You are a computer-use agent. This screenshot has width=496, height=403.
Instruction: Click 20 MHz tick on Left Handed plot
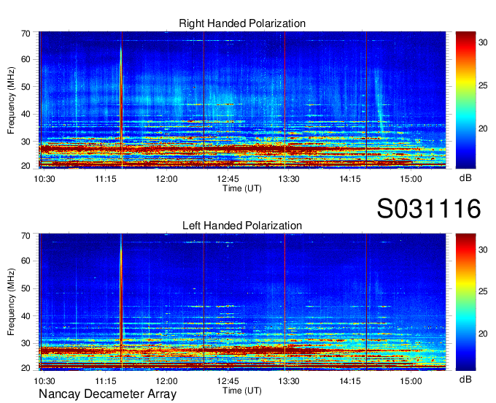[x=26, y=368]
